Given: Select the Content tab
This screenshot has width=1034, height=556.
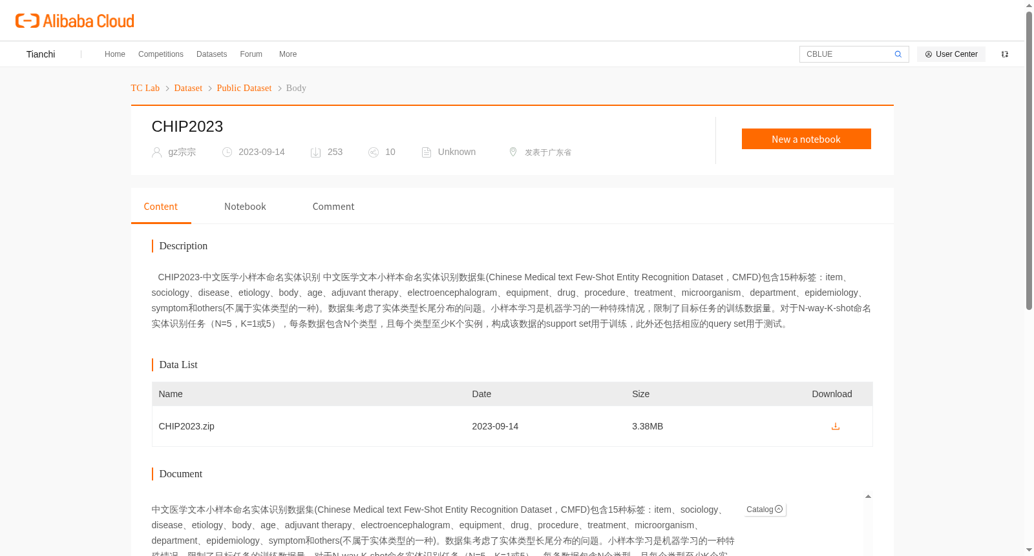Looking at the screenshot, I should [x=161, y=207].
